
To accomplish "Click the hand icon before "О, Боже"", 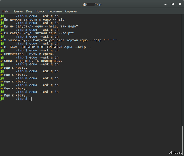I will click(2, 47).
